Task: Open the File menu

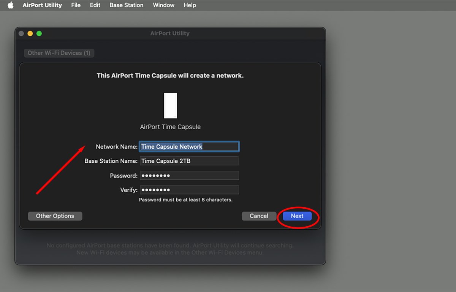Action: click(x=76, y=5)
